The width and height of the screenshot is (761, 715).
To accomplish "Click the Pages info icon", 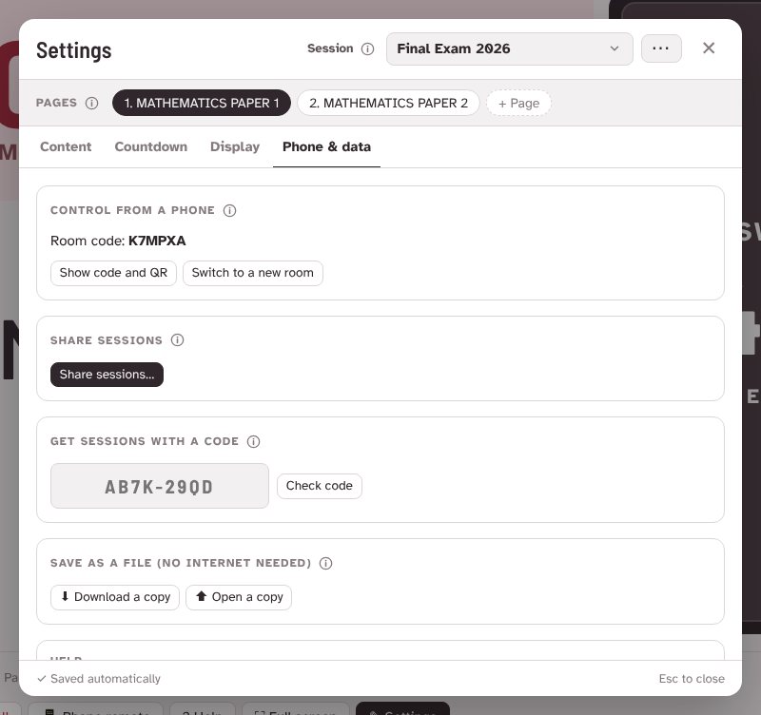I will [x=91, y=103].
